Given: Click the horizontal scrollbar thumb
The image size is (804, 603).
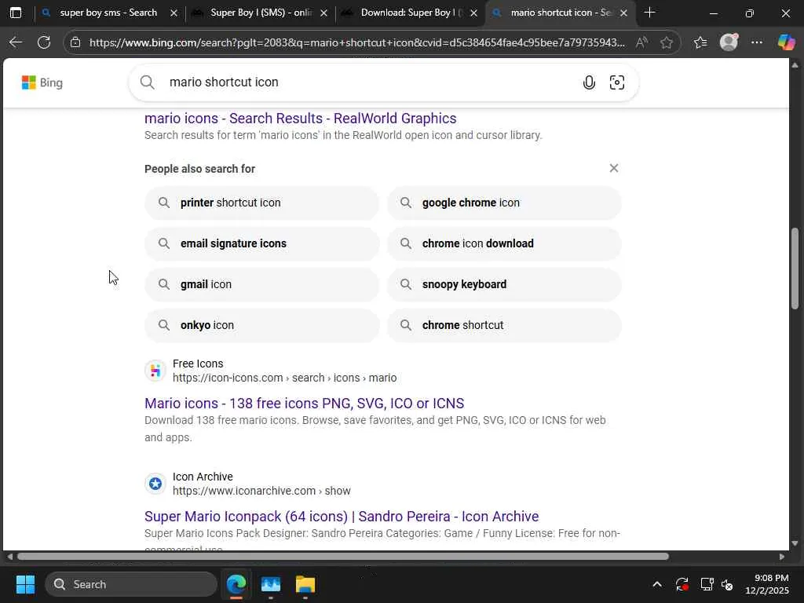Looking at the screenshot, I should click(343, 557).
